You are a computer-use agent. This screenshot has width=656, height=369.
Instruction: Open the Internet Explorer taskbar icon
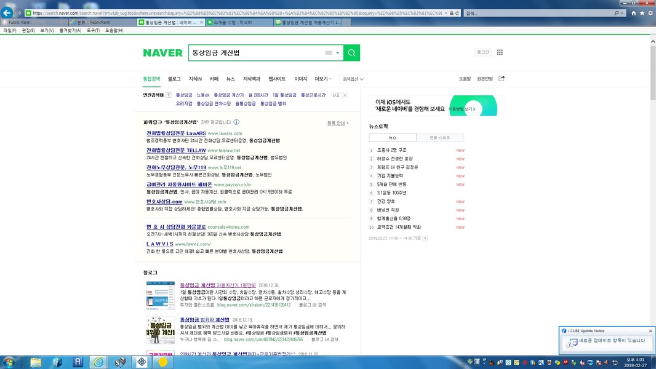[98, 362]
